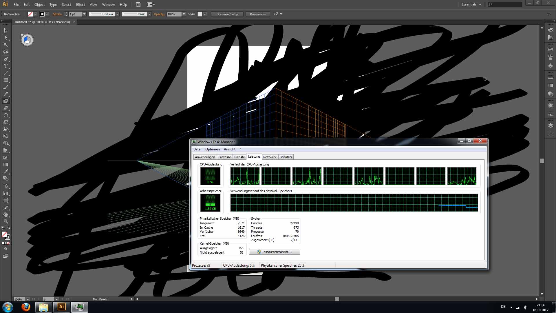Viewport: 556px width, 313px height.
Task: Select the Pen tool
Action: (6, 59)
